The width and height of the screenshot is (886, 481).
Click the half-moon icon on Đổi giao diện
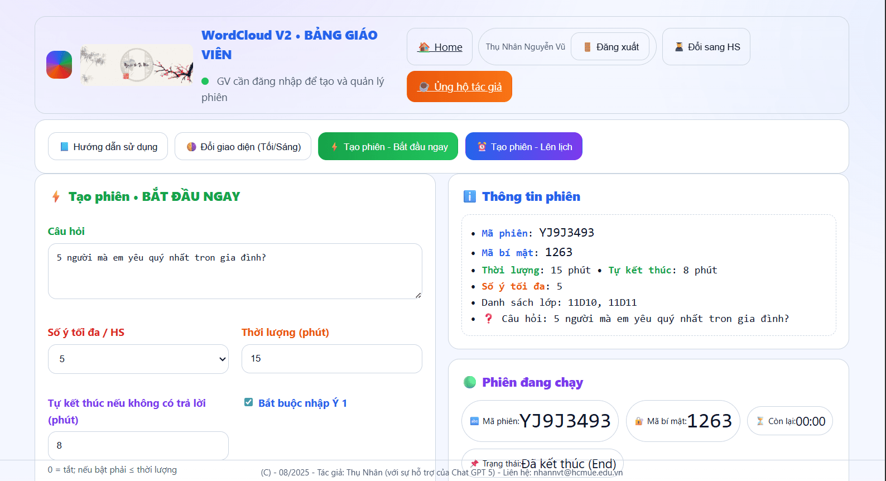(x=191, y=147)
